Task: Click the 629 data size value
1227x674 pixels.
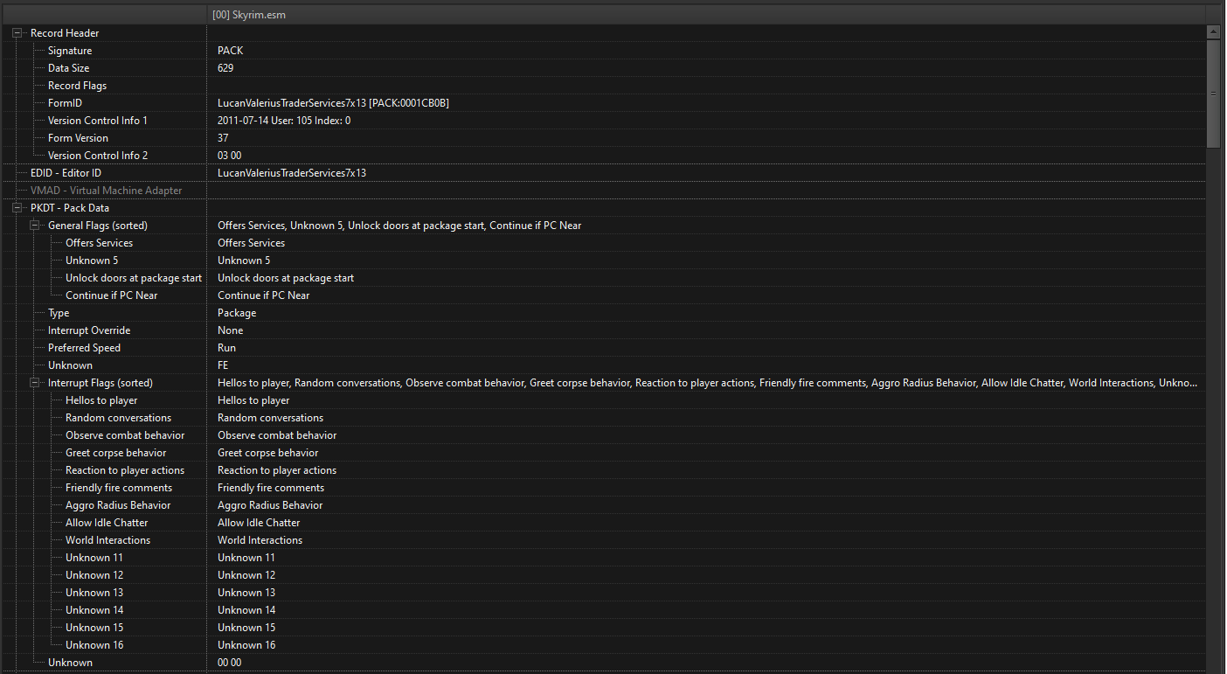Action: 225,68
